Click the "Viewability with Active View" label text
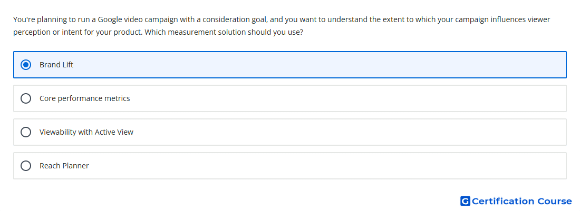Viewport: 580px width, 211px height. [x=86, y=132]
